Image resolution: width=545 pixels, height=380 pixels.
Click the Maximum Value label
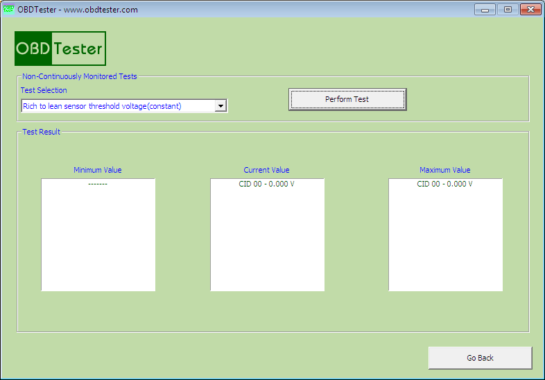coord(444,170)
